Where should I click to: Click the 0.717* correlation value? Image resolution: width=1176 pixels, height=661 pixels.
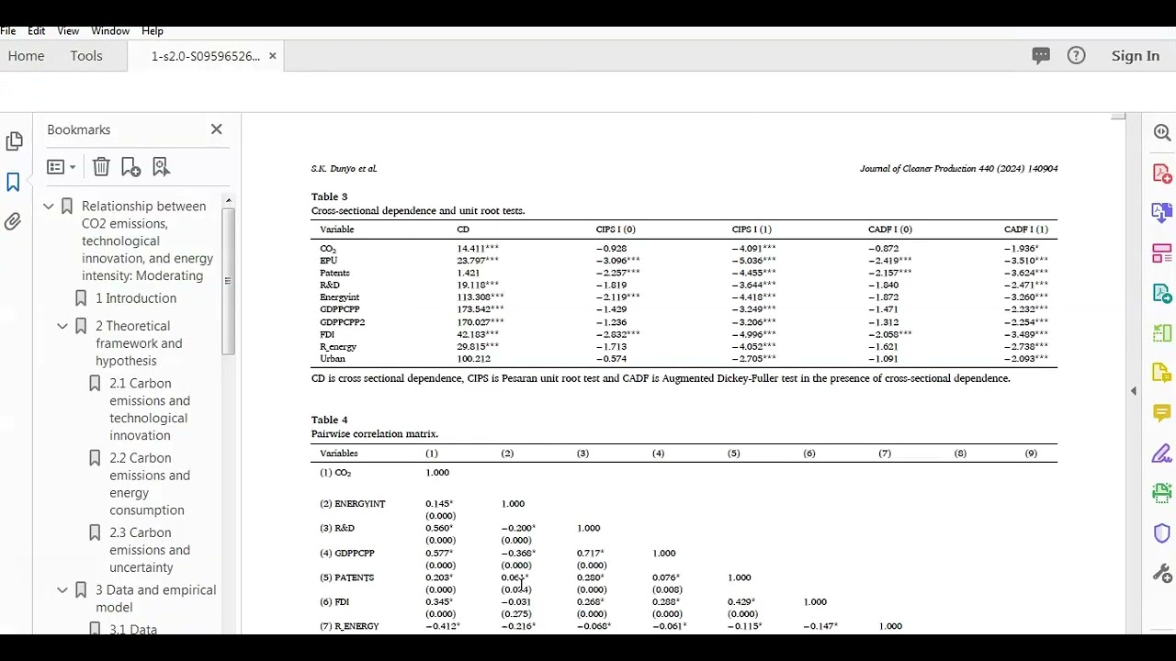pos(590,554)
